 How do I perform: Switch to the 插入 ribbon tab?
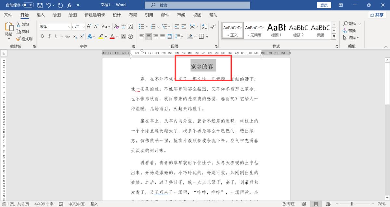click(40, 15)
